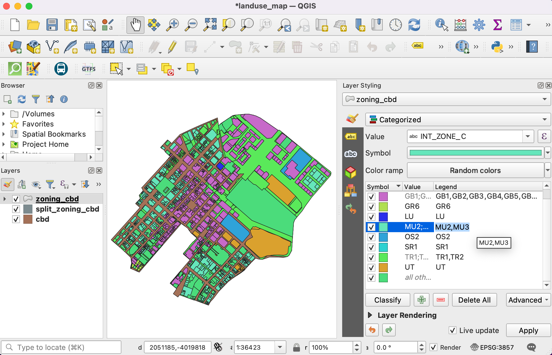Open the Identify Features tool

tap(441, 25)
